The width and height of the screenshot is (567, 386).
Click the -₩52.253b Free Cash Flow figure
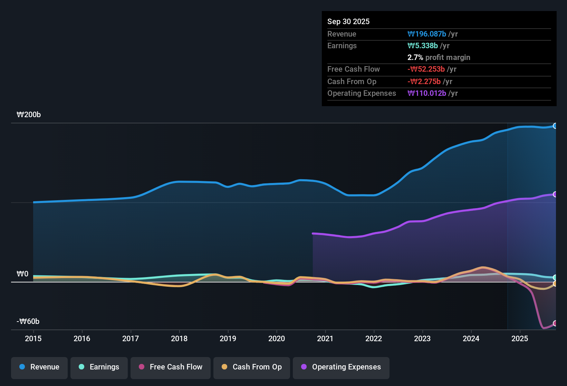click(426, 69)
